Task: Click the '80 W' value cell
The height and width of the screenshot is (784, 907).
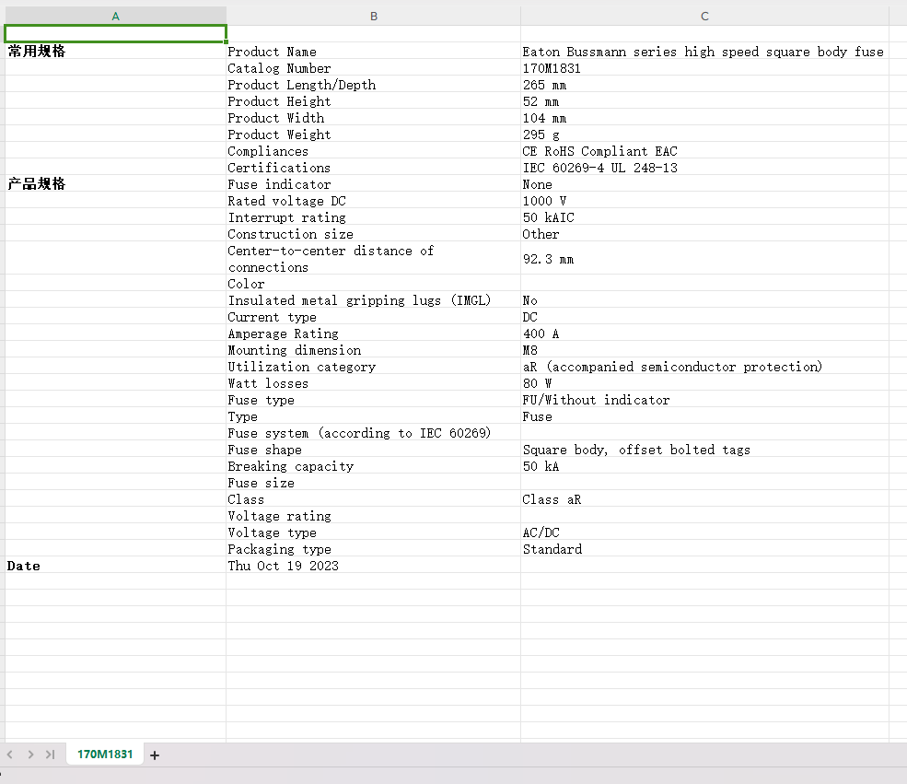Action: coord(704,383)
